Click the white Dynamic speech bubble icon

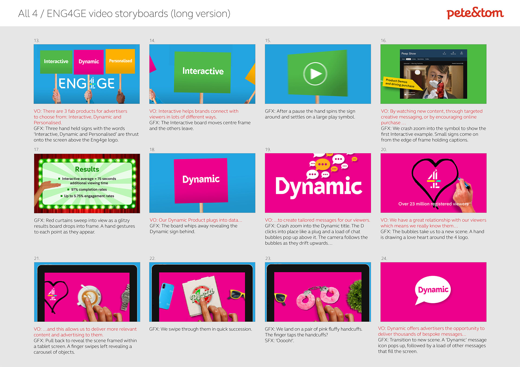pos(433,290)
